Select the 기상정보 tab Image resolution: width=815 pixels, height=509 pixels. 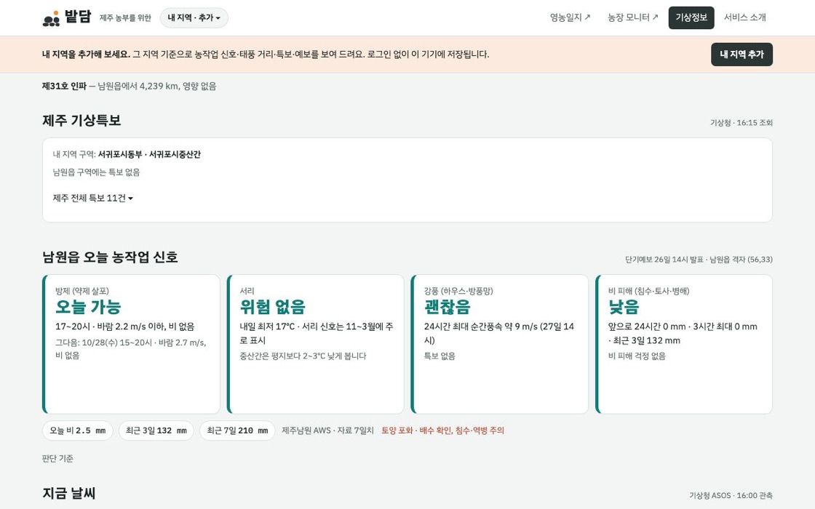click(691, 17)
